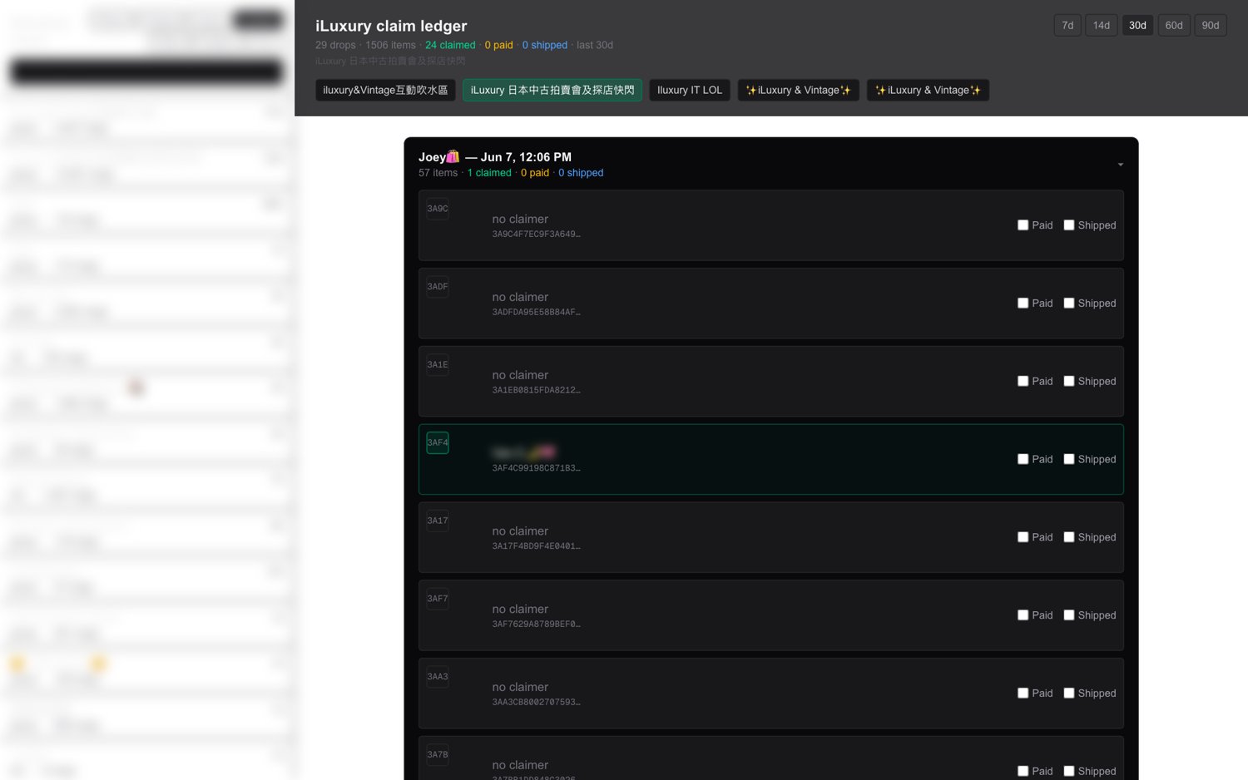Viewport: 1248px width, 780px height.
Task: Open iLuxury 日本中古拍賣會及探店快閃 group tab
Action: (552, 90)
